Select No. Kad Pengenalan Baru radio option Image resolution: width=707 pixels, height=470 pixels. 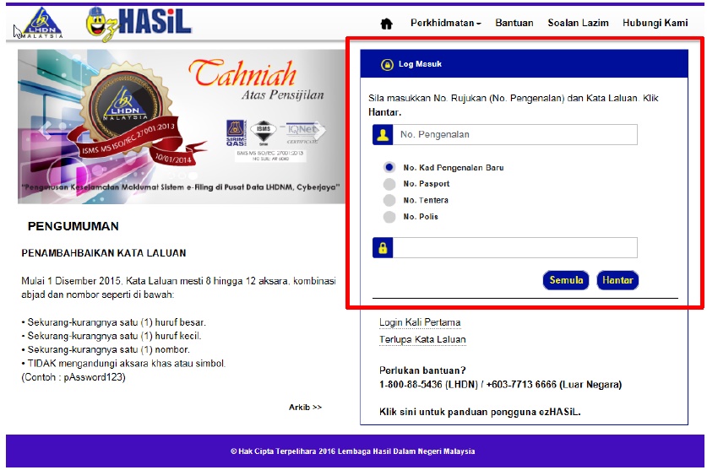pos(389,167)
